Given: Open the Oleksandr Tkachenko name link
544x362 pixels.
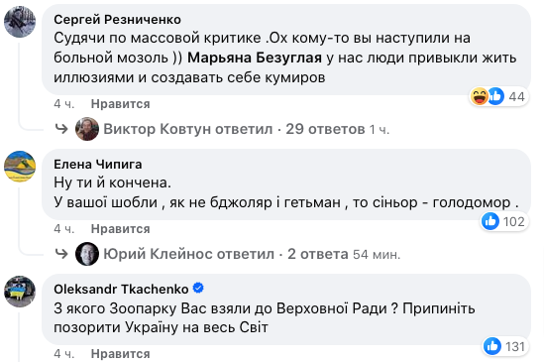Looking at the screenshot, I should [121, 289].
